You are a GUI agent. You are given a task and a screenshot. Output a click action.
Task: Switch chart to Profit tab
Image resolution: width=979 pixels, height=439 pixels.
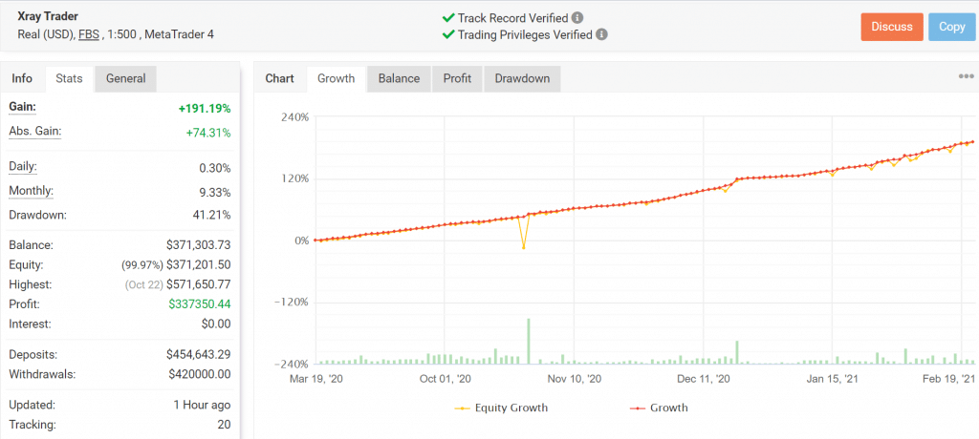tap(457, 78)
